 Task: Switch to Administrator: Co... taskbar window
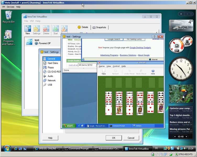pos(108,149)
